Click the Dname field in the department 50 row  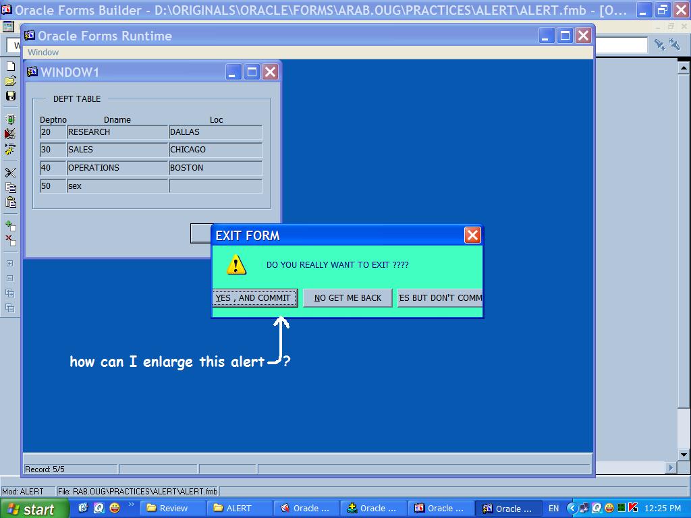(x=117, y=186)
